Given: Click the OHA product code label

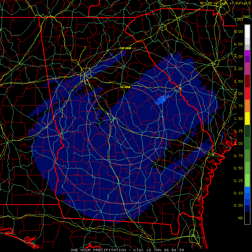Looking at the screenshot, I should coord(246,17).
